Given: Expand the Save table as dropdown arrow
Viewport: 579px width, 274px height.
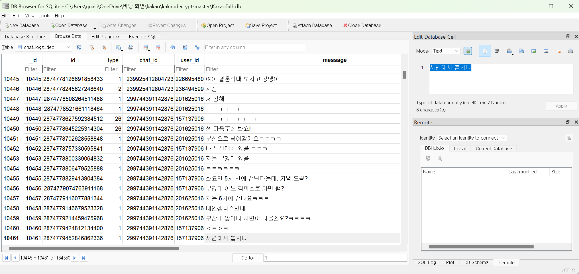Looking at the screenshot, I should click(122, 50).
